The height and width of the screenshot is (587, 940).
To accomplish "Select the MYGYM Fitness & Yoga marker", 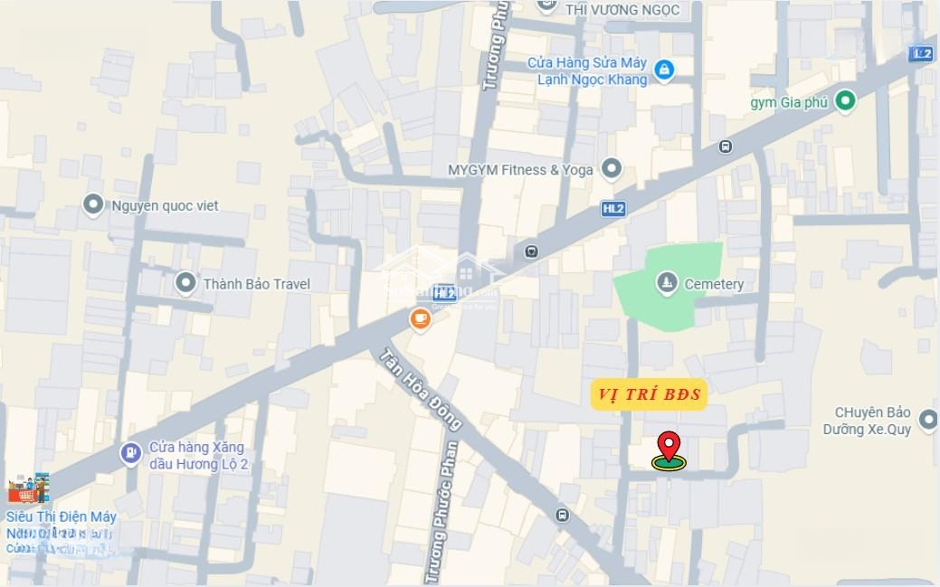I will click(611, 168).
